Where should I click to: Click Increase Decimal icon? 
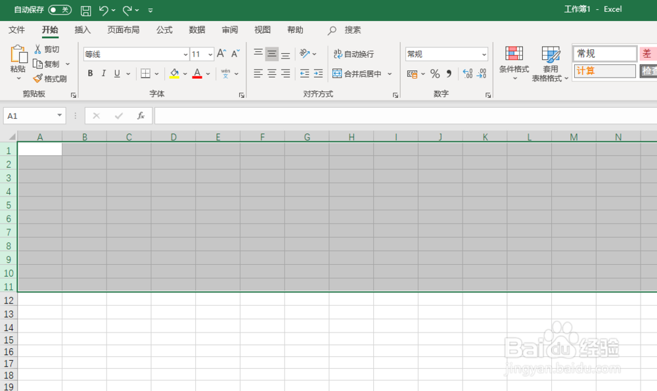point(468,74)
